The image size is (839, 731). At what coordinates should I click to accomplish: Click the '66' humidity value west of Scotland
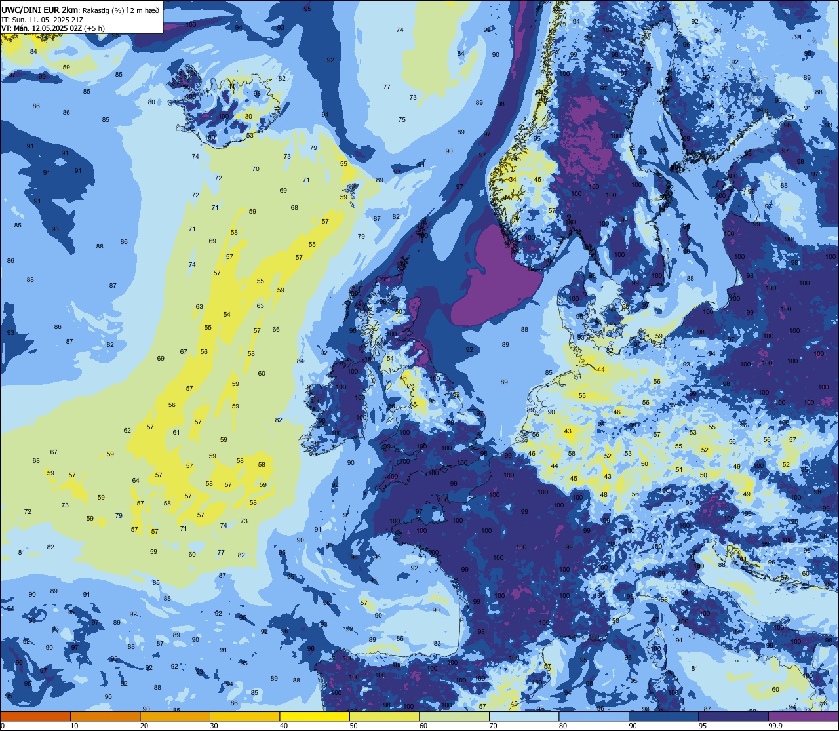276,329
